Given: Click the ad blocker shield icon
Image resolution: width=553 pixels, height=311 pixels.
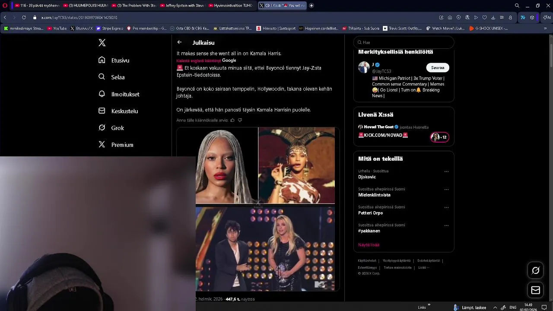Looking at the screenshot, I should [x=458, y=17].
